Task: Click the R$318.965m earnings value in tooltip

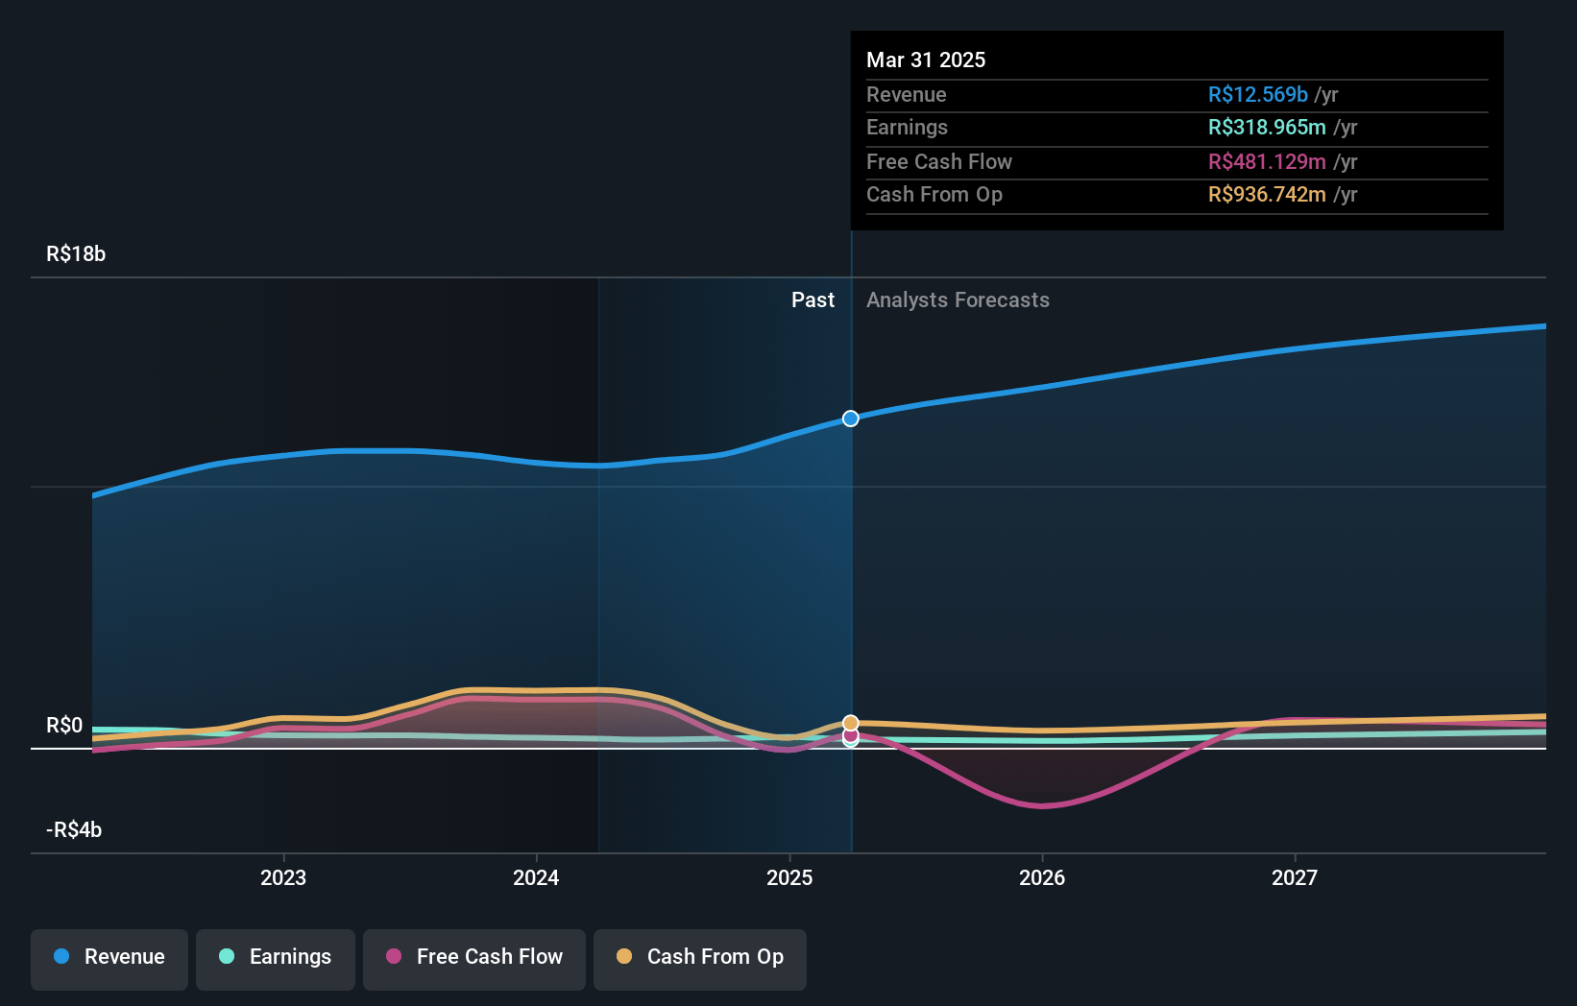Action: coord(1267,128)
